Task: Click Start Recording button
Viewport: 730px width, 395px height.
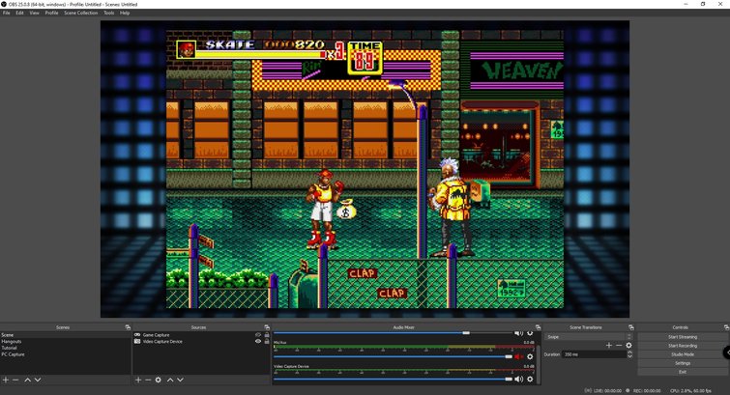Action: [683, 346]
